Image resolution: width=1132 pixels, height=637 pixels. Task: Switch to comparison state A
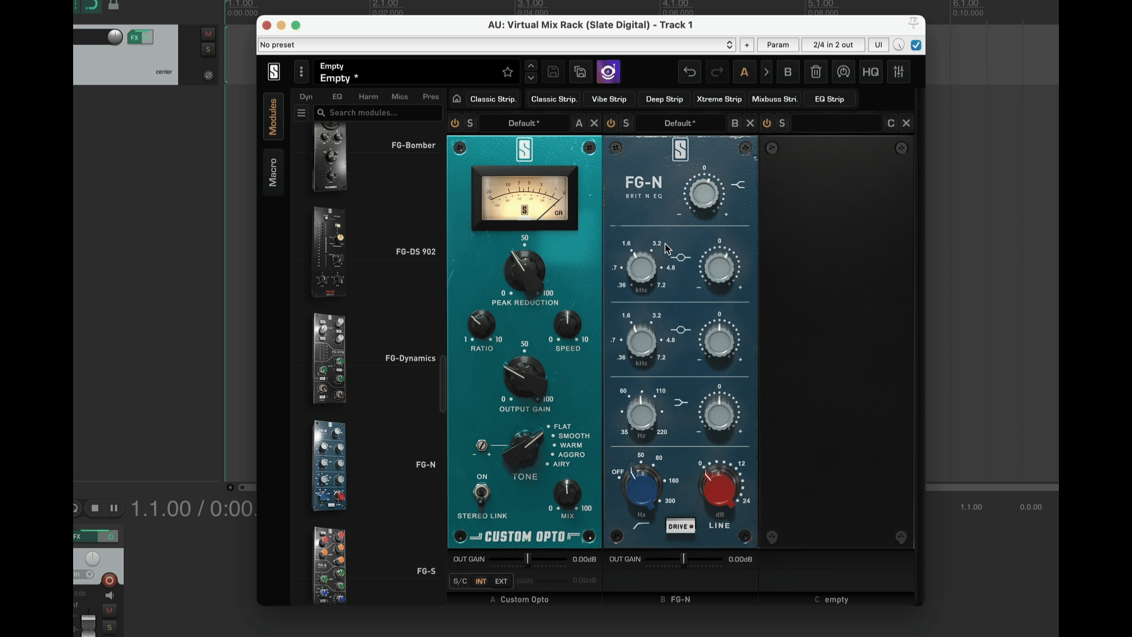pos(744,72)
